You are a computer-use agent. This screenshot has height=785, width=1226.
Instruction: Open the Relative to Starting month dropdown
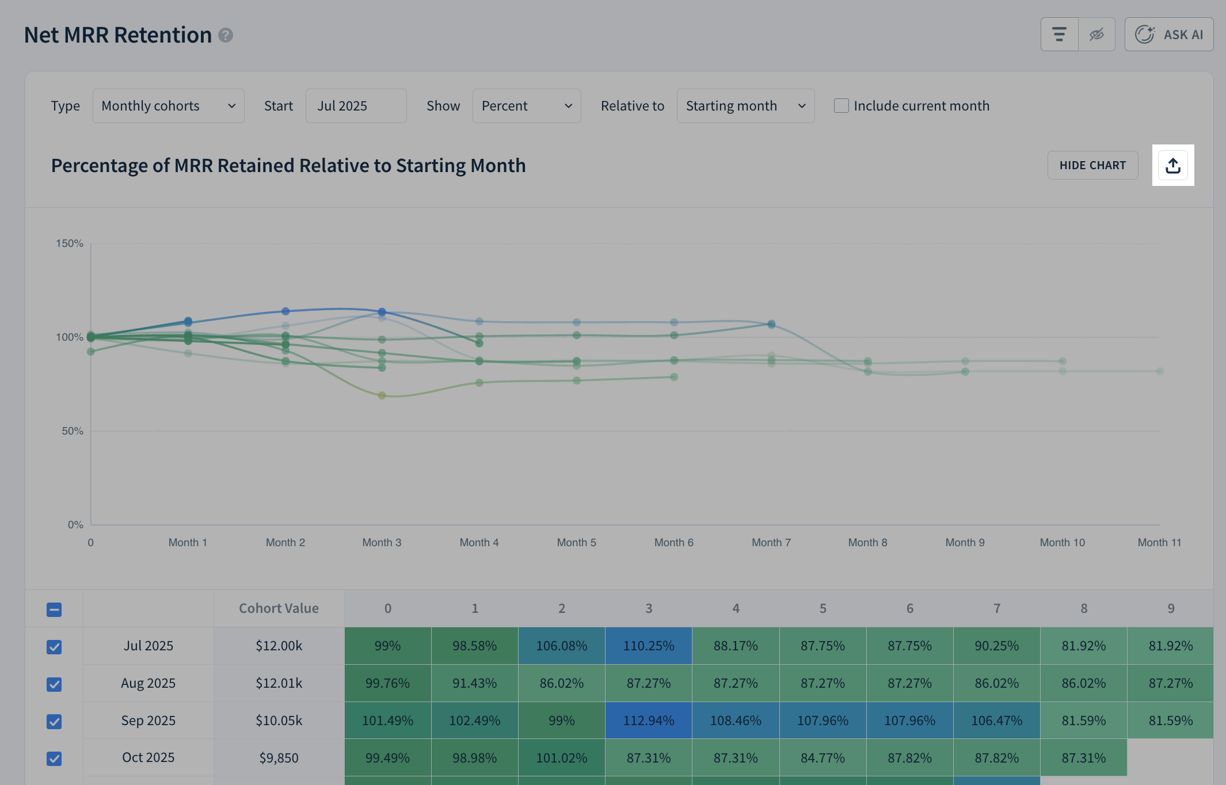pos(745,106)
